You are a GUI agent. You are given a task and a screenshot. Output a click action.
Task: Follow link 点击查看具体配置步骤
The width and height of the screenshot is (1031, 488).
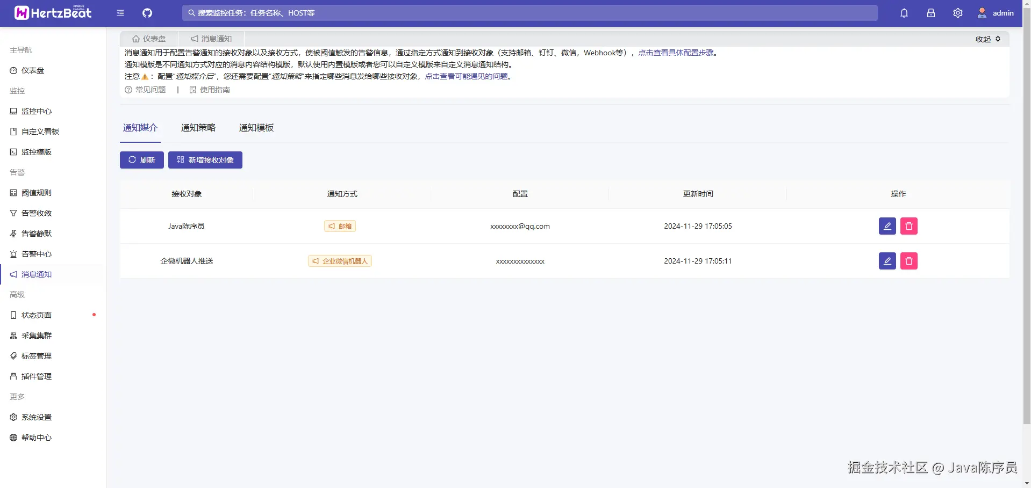(676, 53)
